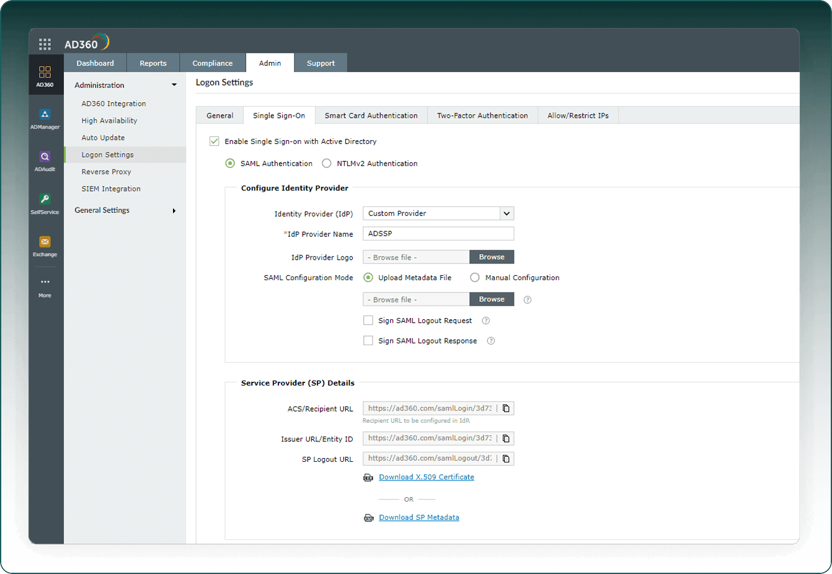Select the AD360 sidebar icon
832x574 pixels.
[x=45, y=76]
